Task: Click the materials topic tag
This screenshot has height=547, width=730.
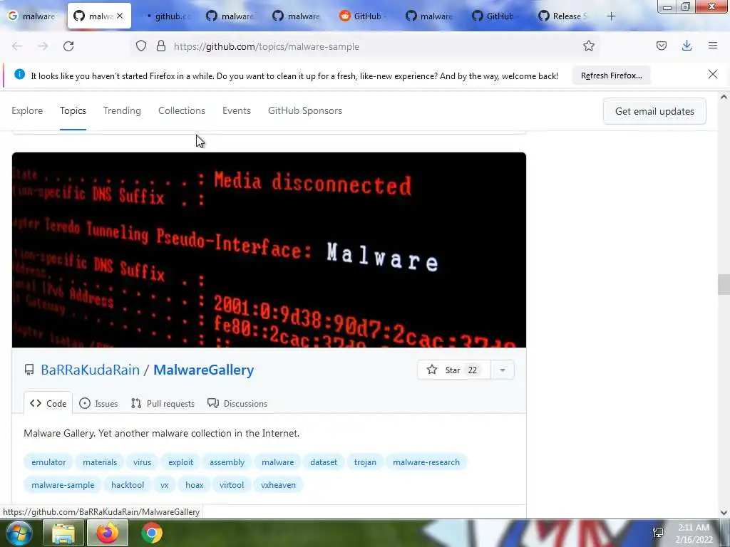Action: 100,462
